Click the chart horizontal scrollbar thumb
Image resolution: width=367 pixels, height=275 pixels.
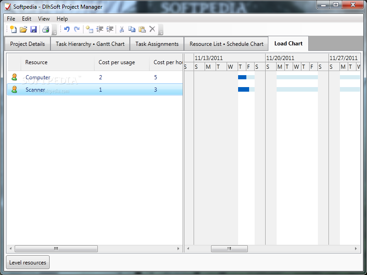[x=229, y=248]
